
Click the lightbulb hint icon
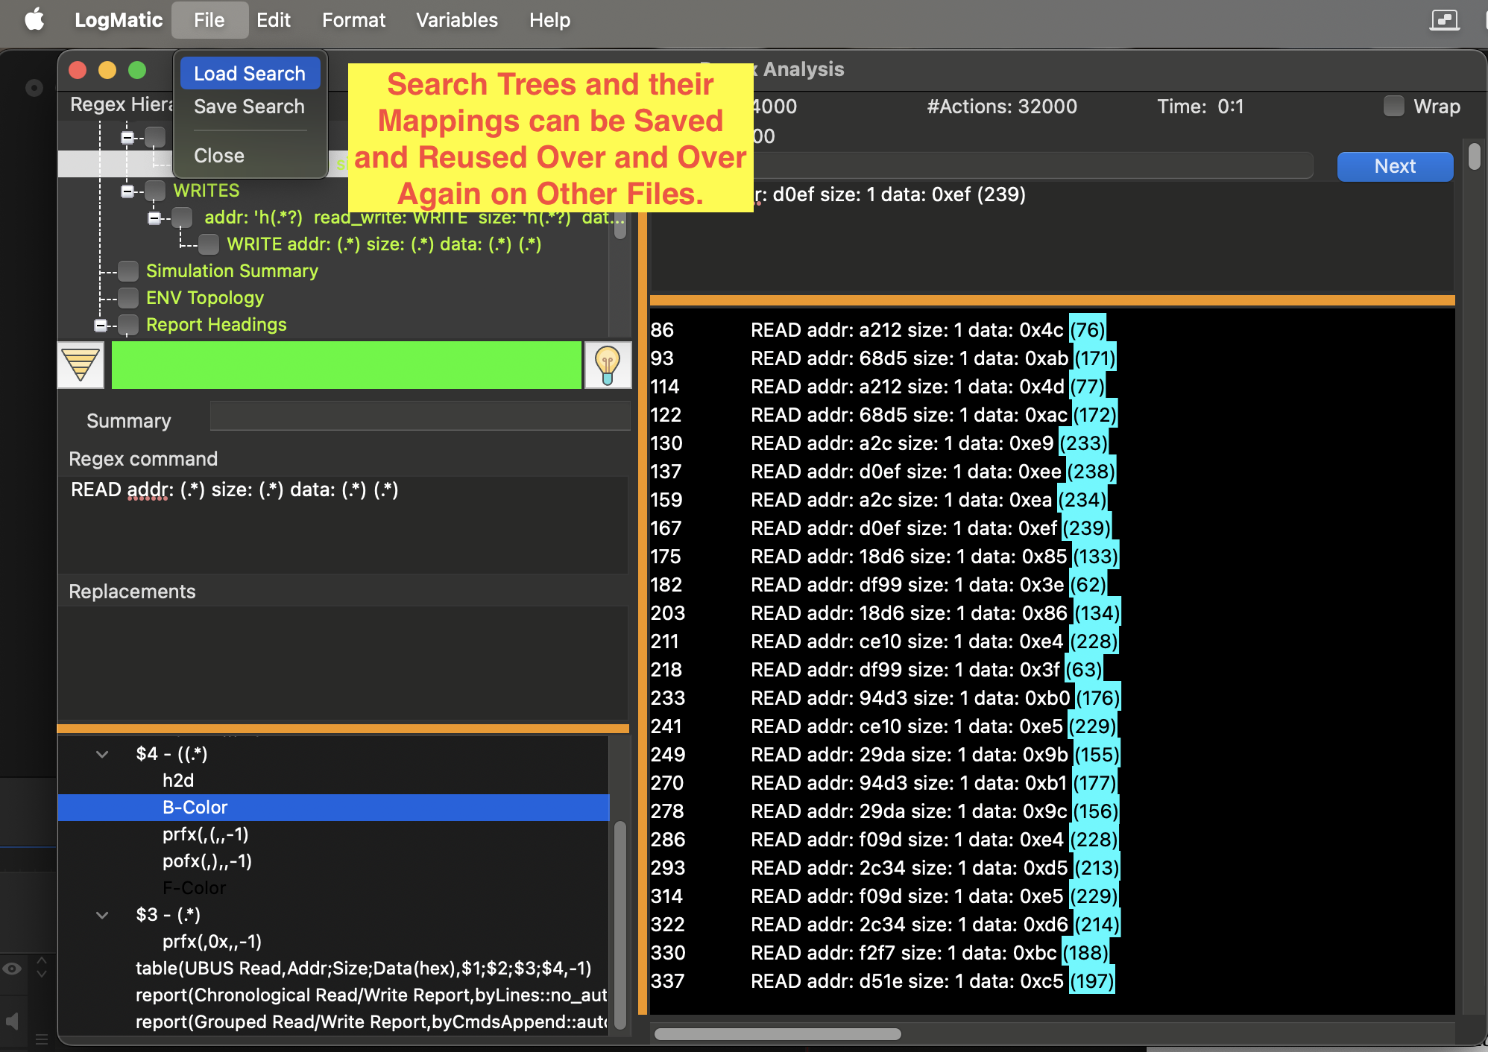coord(608,365)
